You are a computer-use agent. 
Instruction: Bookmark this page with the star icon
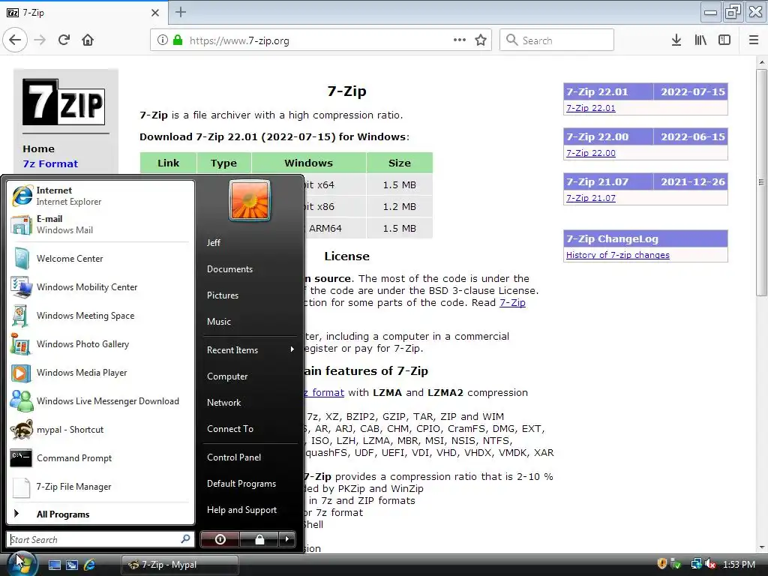coord(481,40)
